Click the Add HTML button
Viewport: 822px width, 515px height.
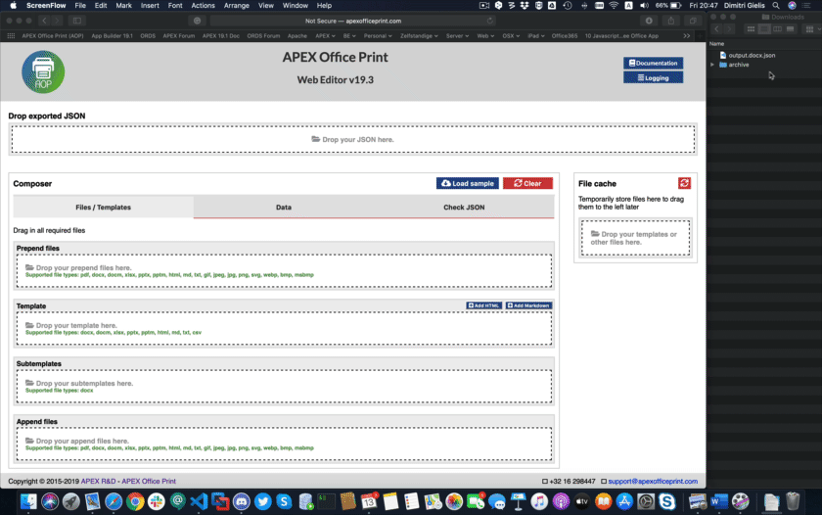pos(483,305)
